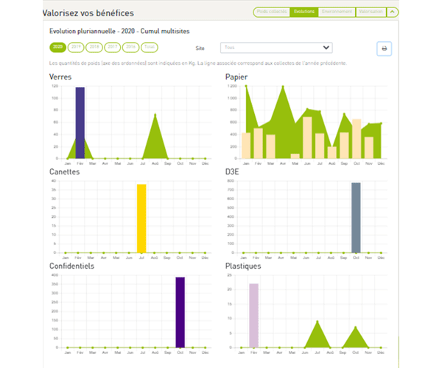Click the 'Papier' chart title
The image size is (442, 368).
[236, 77]
